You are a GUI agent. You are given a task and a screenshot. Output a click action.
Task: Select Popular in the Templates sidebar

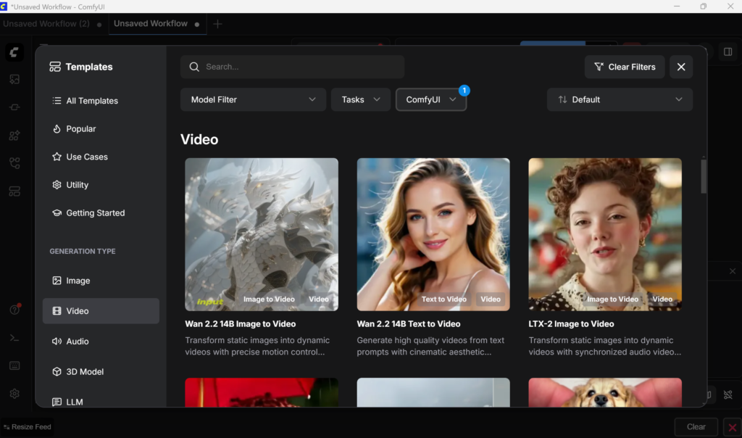[80, 129]
